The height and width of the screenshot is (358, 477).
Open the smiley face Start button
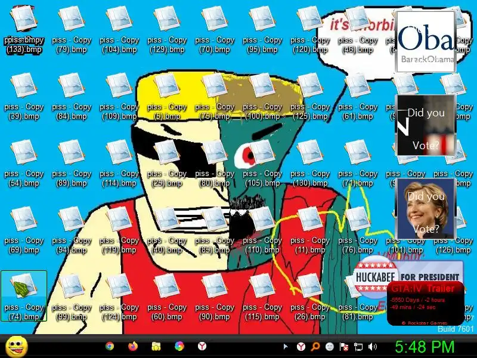17,347
